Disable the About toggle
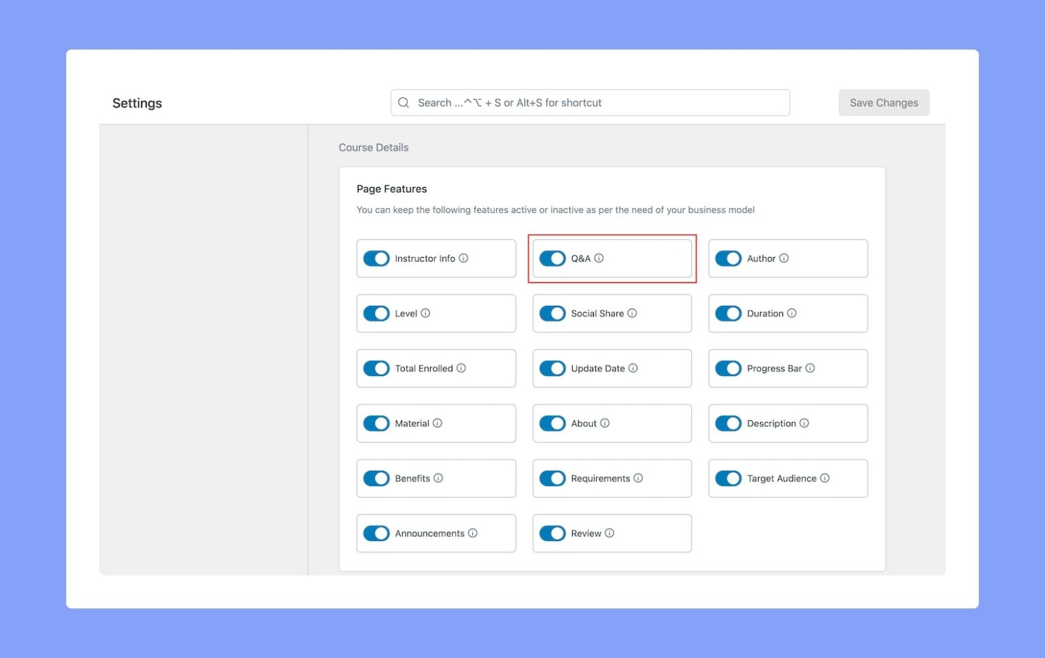Screen dimensions: 1045x658 (x=552, y=423)
